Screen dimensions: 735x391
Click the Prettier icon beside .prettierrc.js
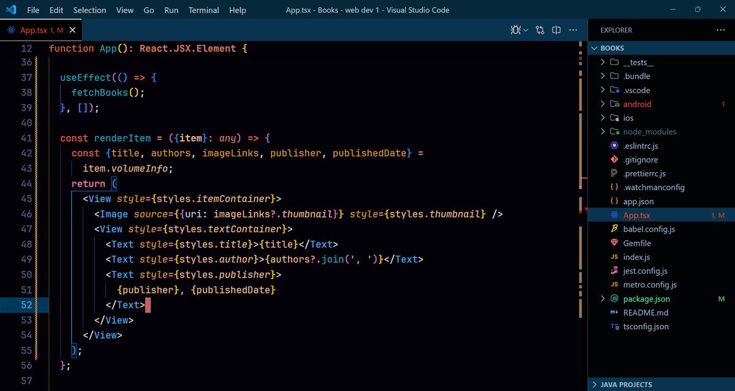click(x=614, y=173)
